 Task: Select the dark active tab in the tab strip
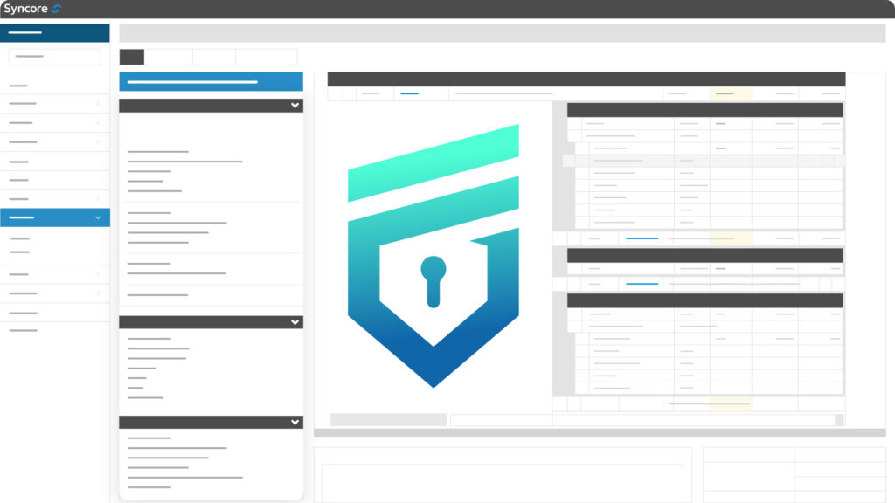click(131, 58)
